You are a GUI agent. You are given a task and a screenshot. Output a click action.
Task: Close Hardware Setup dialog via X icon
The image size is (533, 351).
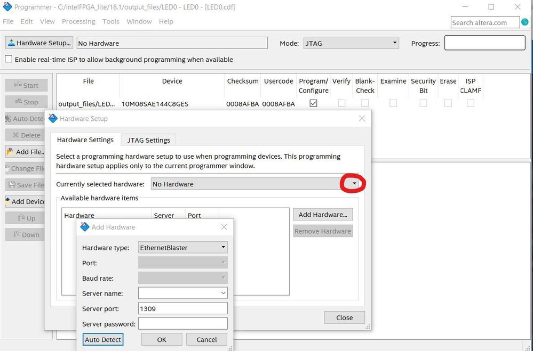click(362, 118)
